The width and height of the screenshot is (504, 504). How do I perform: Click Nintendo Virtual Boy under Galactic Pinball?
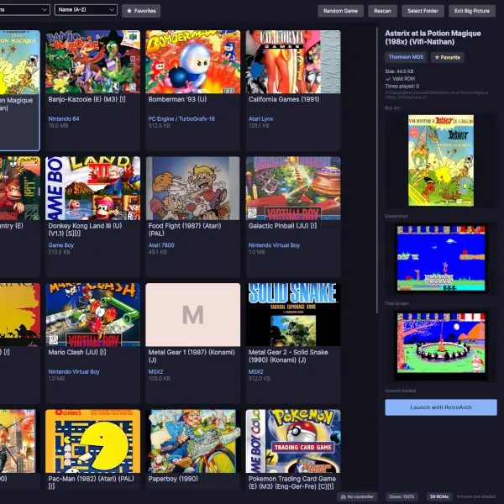[274, 245]
